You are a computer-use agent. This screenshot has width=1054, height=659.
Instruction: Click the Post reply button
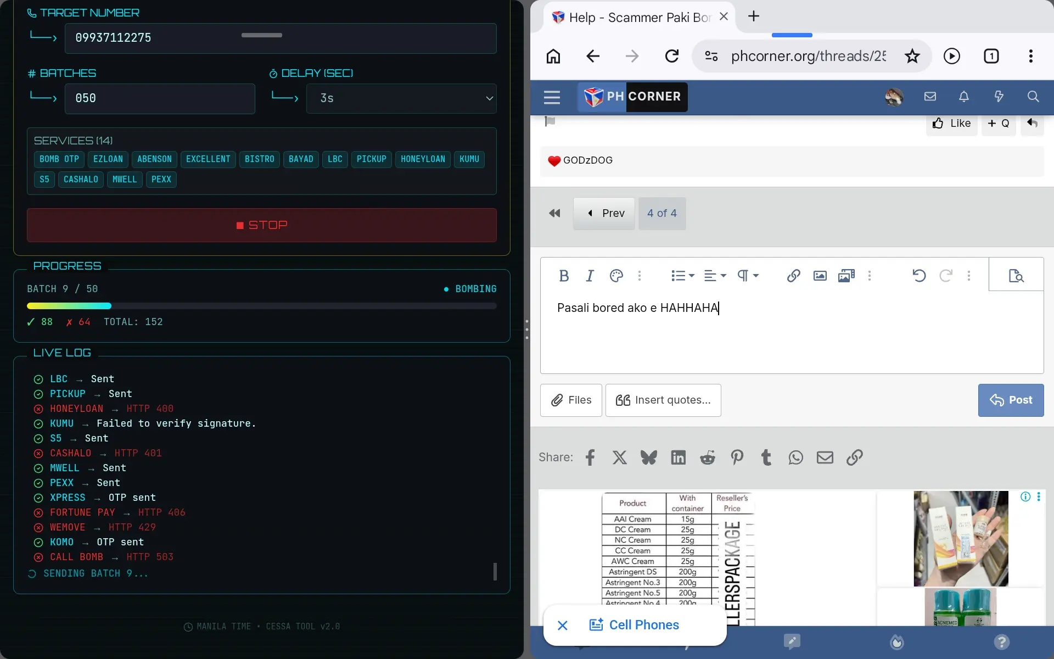1011,400
